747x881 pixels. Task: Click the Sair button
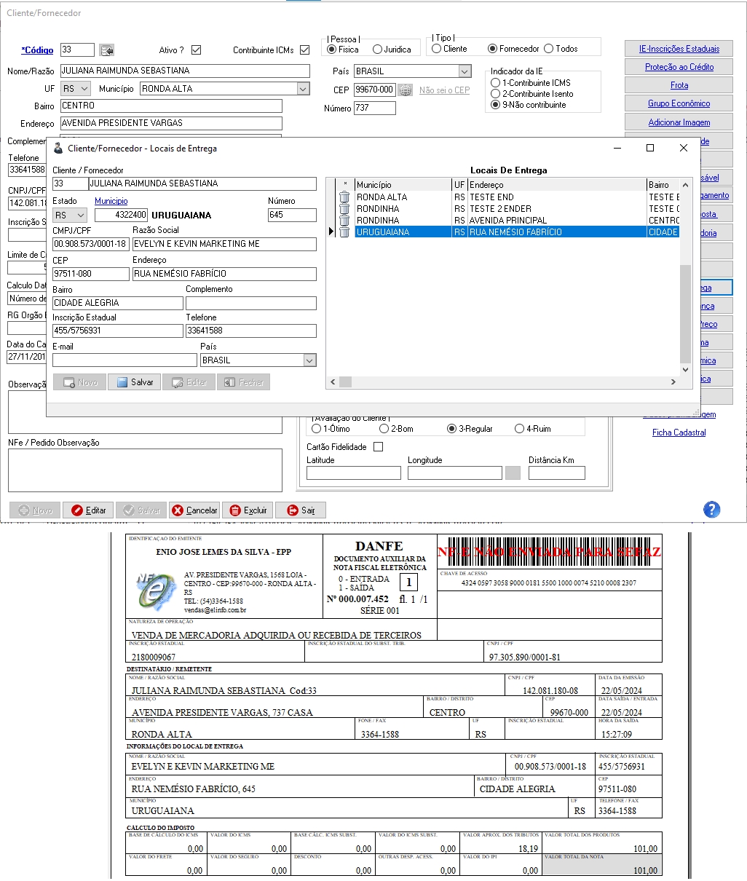301,510
